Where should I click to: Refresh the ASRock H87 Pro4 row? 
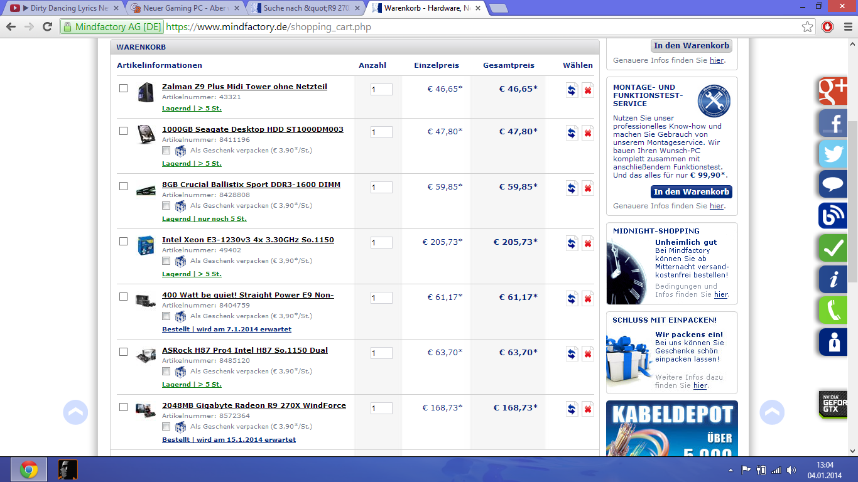point(572,353)
